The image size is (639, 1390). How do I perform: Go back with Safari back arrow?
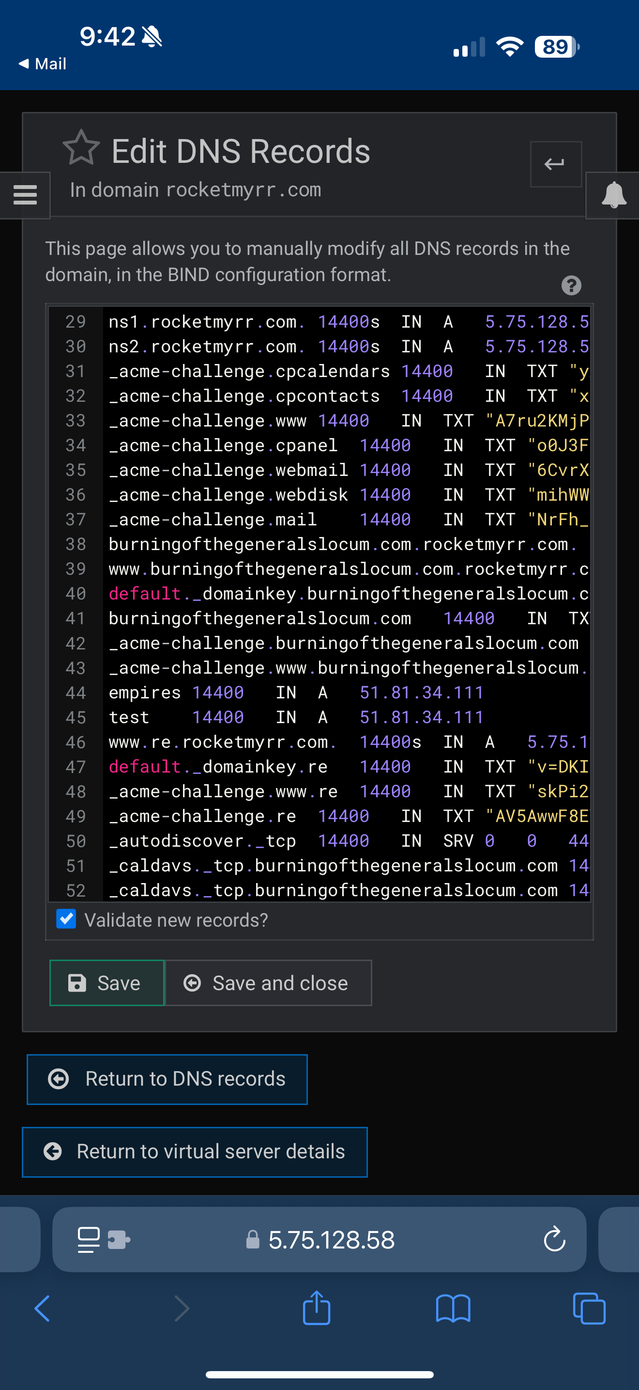[42, 1309]
